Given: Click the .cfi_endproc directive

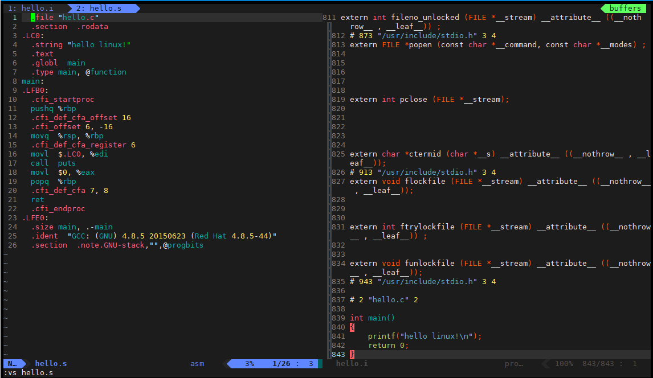Looking at the screenshot, I should tap(58, 209).
